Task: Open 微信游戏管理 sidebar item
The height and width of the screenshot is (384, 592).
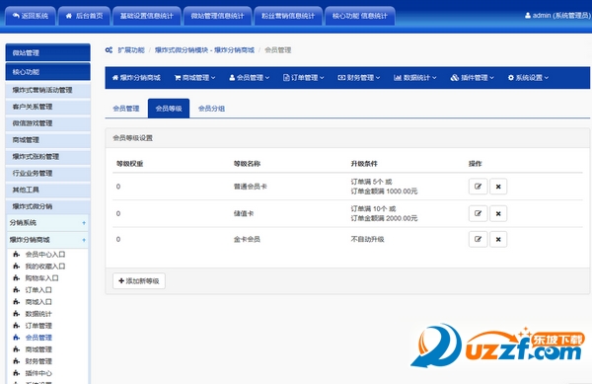Action: pyautogui.click(x=48, y=123)
